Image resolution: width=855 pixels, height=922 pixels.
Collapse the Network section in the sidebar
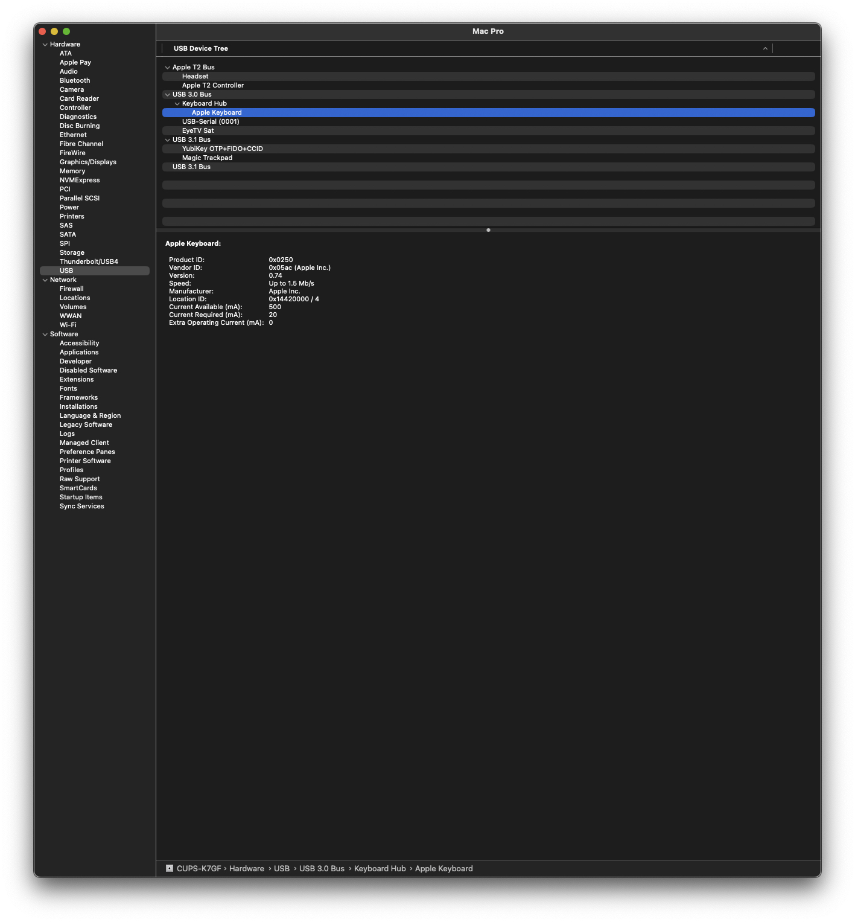[45, 280]
